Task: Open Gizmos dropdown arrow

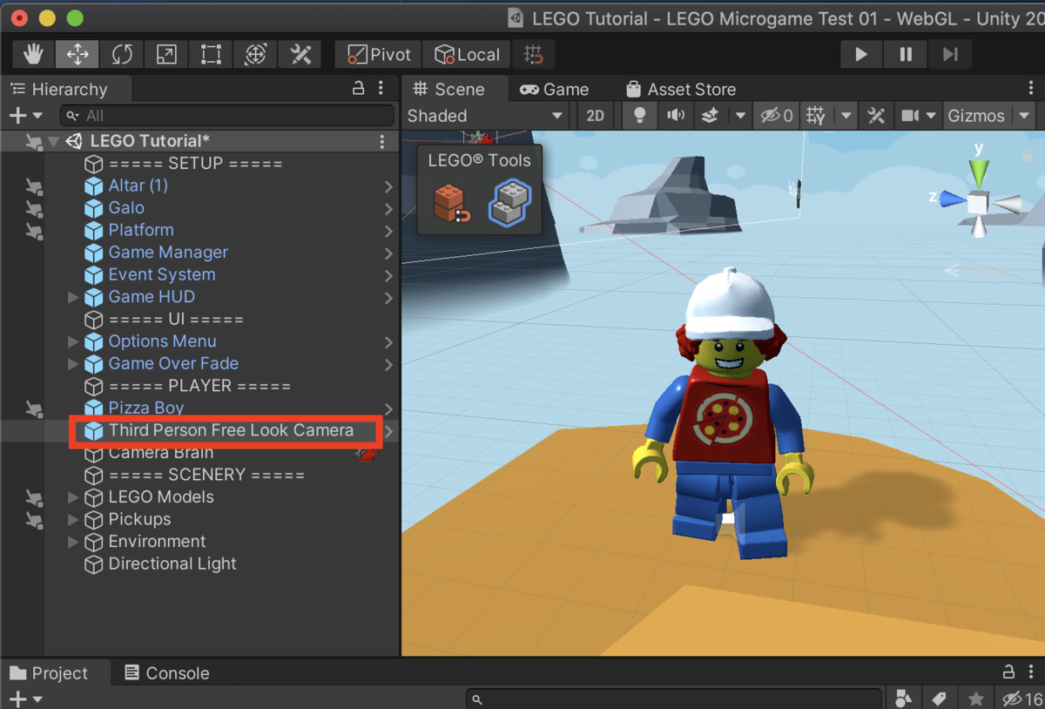Action: pyautogui.click(x=1024, y=115)
